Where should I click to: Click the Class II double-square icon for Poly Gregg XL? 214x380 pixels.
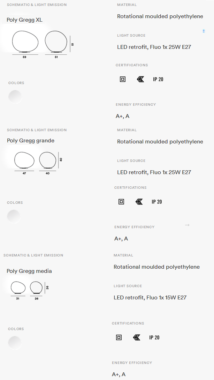tap(123, 79)
